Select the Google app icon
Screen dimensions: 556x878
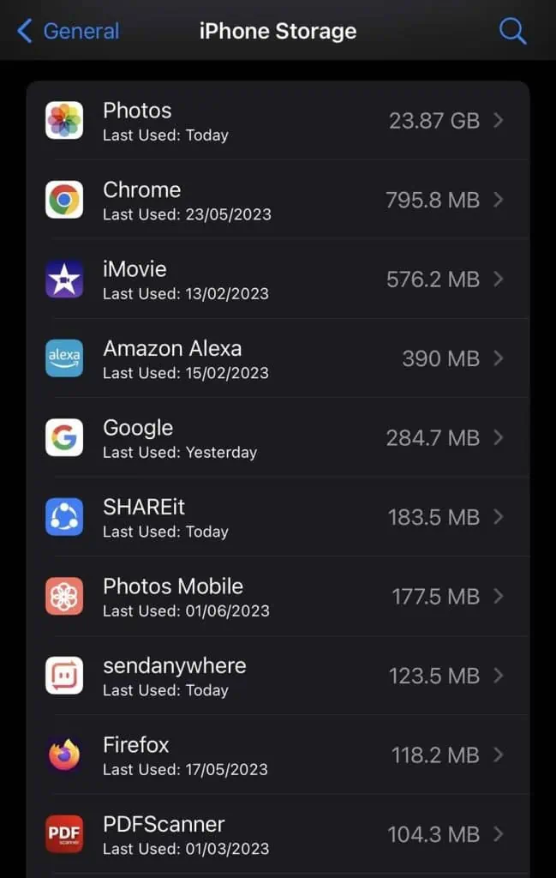(x=63, y=437)
